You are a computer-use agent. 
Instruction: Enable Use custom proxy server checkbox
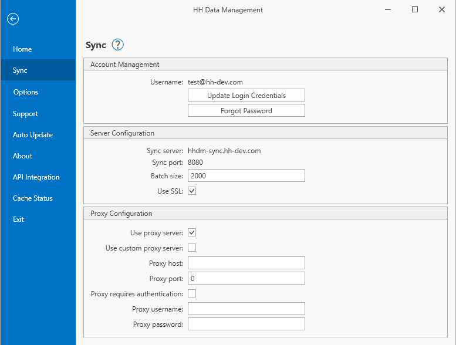click(x=192, y=248)
